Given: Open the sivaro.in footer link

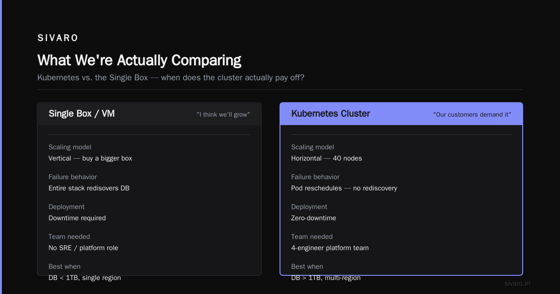Looking at the screenshot, I should pyautogui.click(x=517, y=283).
